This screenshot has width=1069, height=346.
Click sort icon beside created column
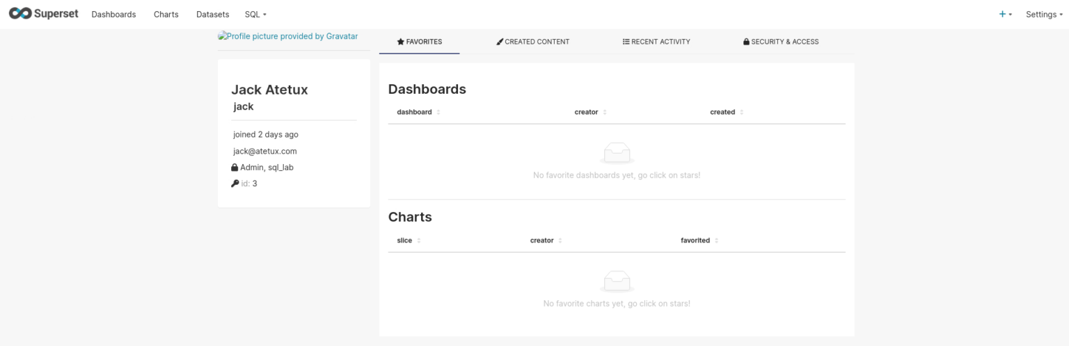(x=741, y=112)
